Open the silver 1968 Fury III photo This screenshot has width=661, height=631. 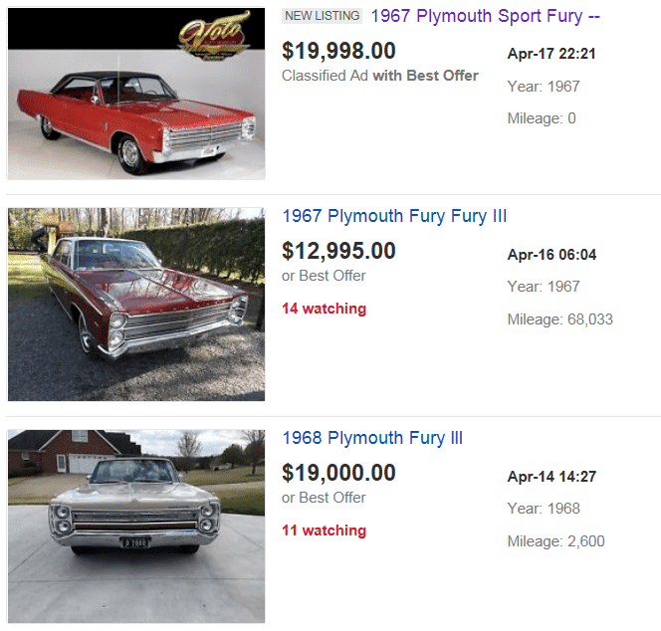coord(136,526)
